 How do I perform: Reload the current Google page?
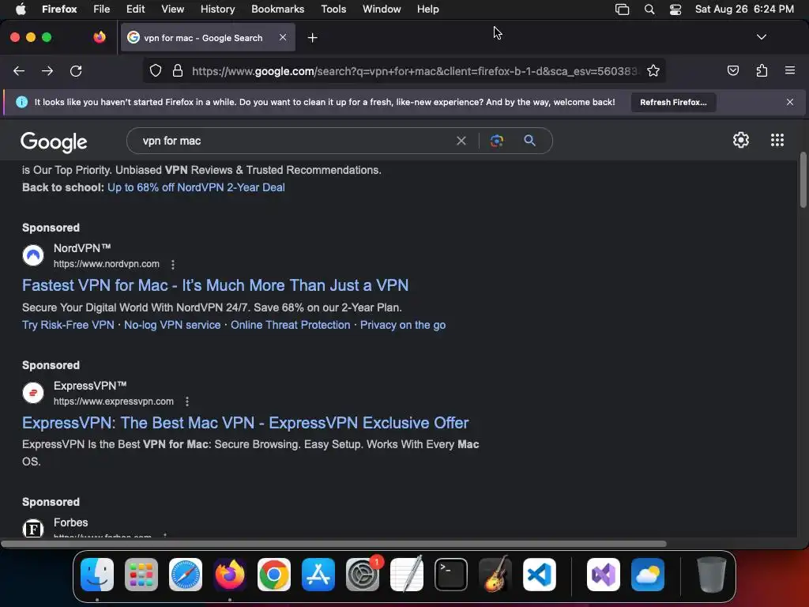click(x=76, y=70)
